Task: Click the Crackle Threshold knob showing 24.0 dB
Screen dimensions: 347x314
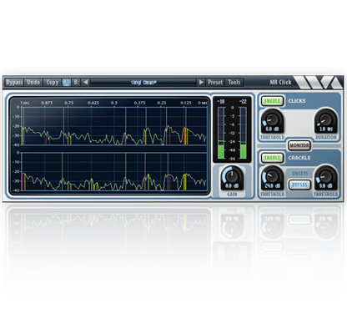Action: pos(273,176)
